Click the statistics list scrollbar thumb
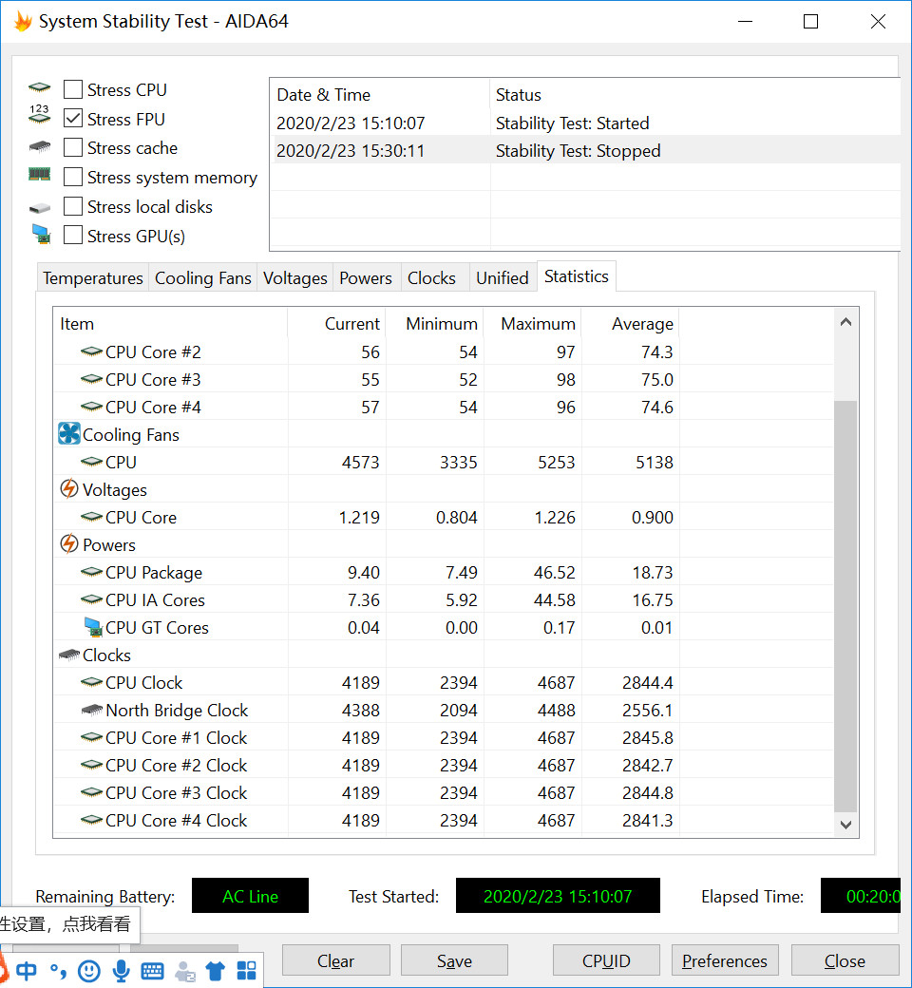Screen dimensions: 912x988 pyautogui.click(x=845, y=606)
